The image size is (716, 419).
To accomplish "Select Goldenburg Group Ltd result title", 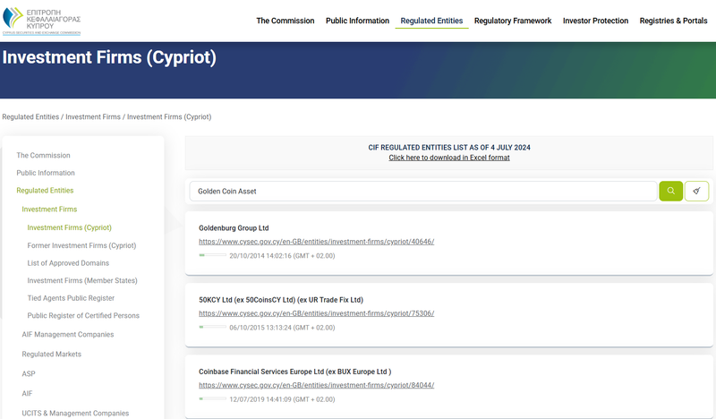I will click(x=234, y=228).
